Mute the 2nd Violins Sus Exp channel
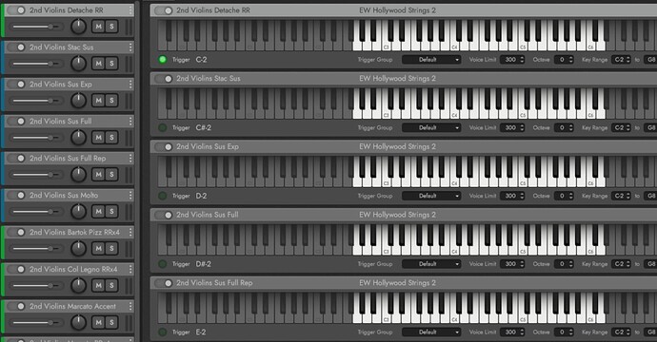This screenshot has width=657, height=342. (98, 101)
